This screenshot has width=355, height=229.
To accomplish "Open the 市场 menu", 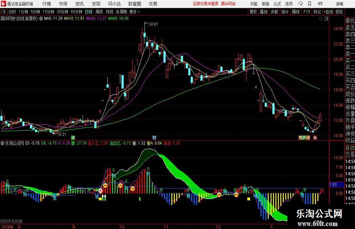I will pyautogui.click(x=63, y=4).
